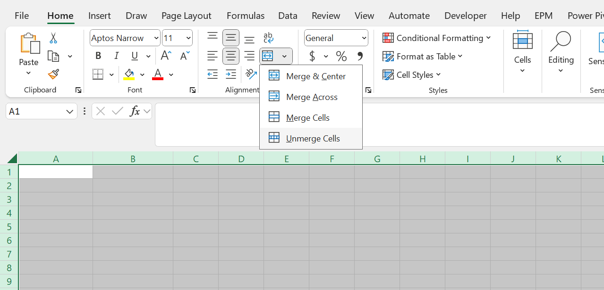Toggle Align Left for cells
Viewport: 604px width, 290px height.
tap(213, 56)
